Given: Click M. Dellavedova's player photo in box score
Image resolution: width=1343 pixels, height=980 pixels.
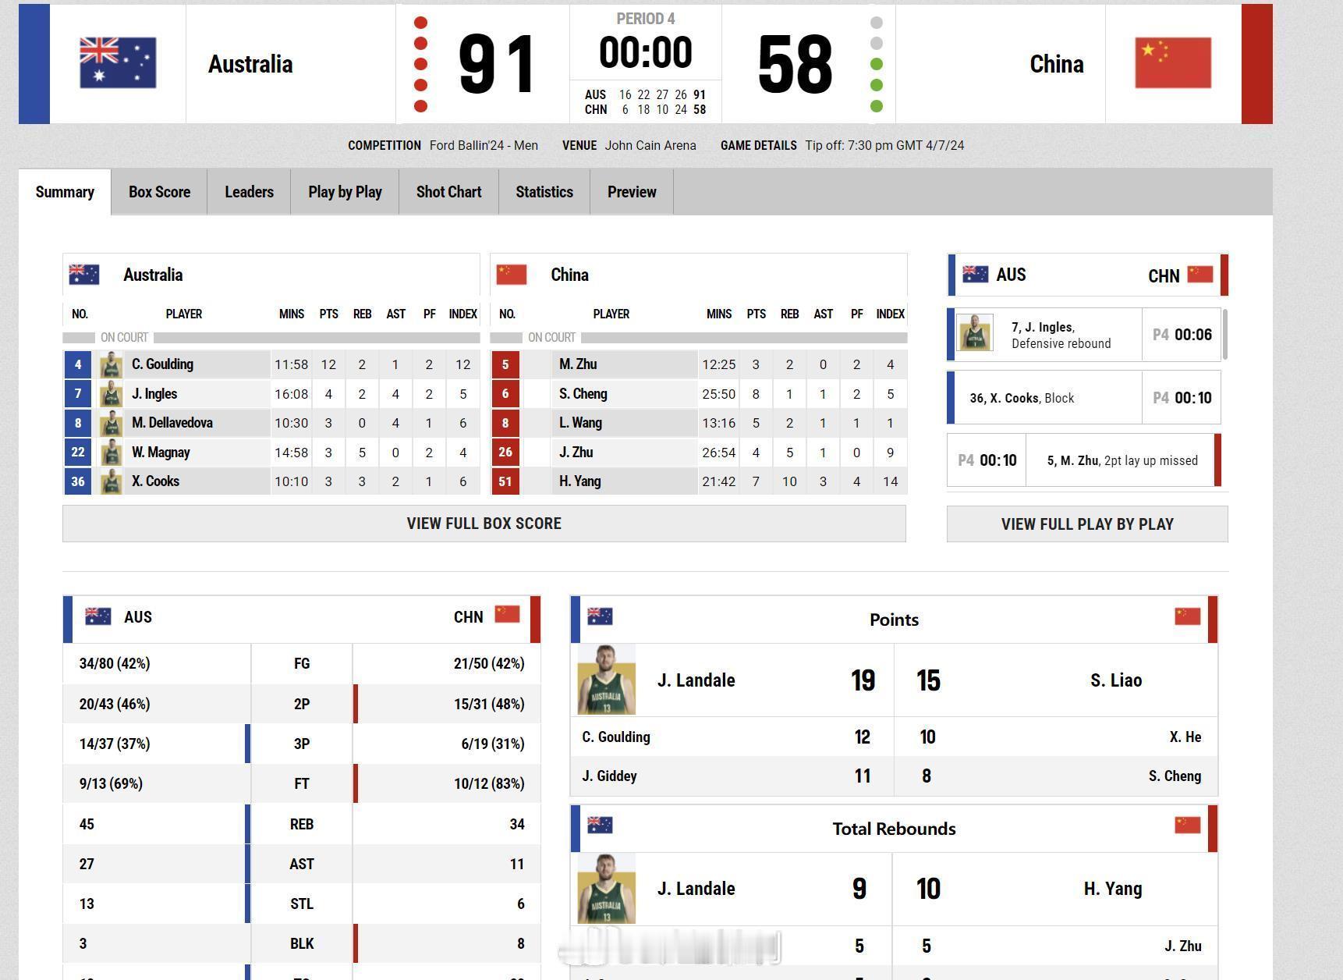Looking at the screenshot, I should [112, 423].
